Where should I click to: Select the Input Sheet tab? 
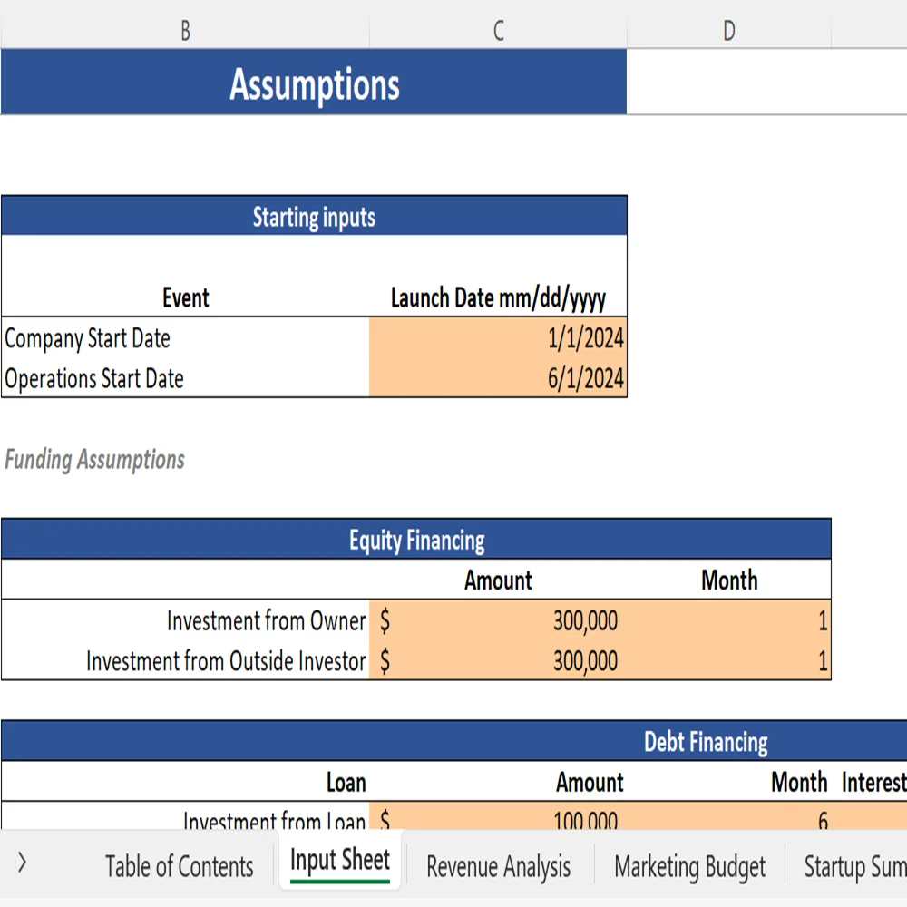click(x=339, y=860)
